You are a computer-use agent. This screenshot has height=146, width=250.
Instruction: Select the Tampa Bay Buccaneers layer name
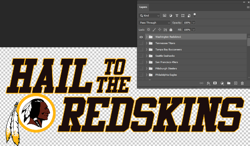(x=169, y=49)
